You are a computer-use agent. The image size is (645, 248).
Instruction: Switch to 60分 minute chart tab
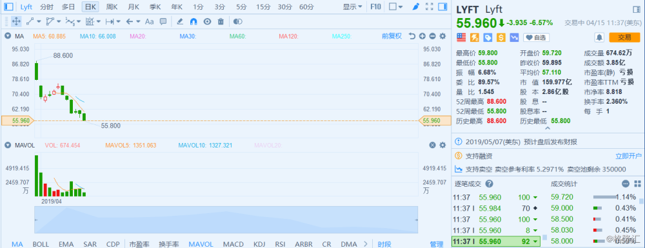coord(306,6)
